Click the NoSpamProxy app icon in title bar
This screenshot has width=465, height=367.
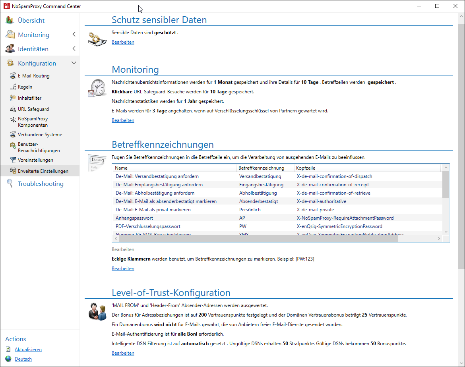[x=6, y=6]
